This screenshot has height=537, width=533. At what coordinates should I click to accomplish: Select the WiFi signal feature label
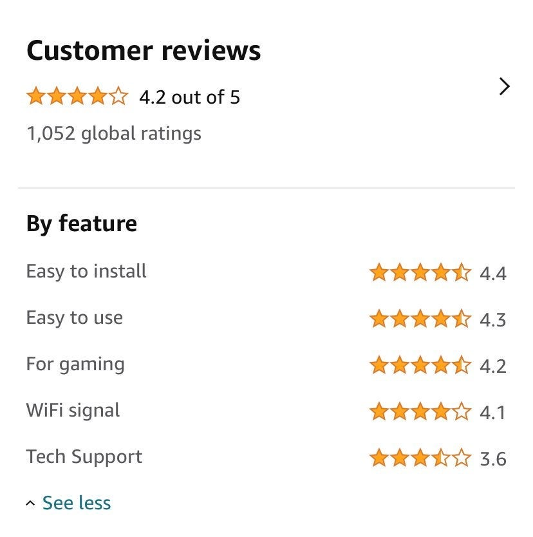click(x=73, y=411)
